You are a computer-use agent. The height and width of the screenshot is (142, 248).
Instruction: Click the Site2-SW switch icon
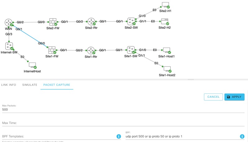131,21
